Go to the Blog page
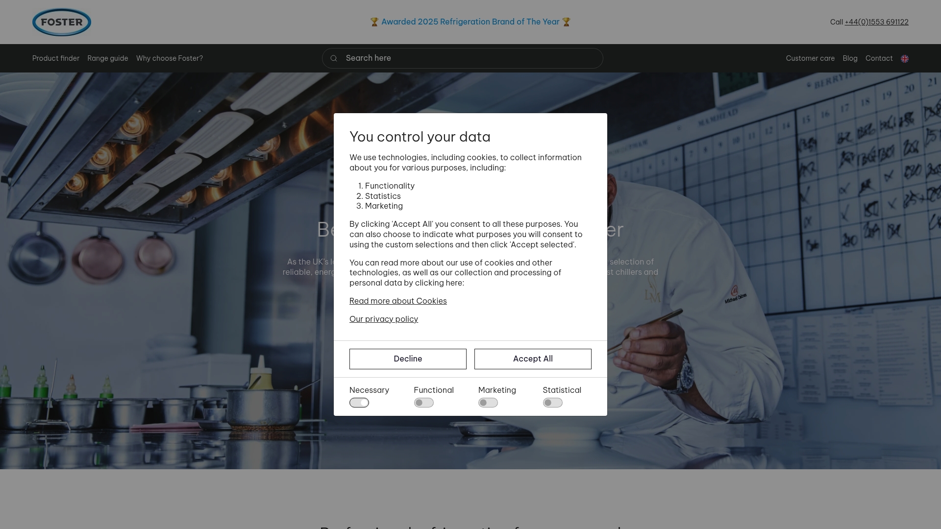The height and width of the screenshot is (529, 941). [x=850, y=58]
